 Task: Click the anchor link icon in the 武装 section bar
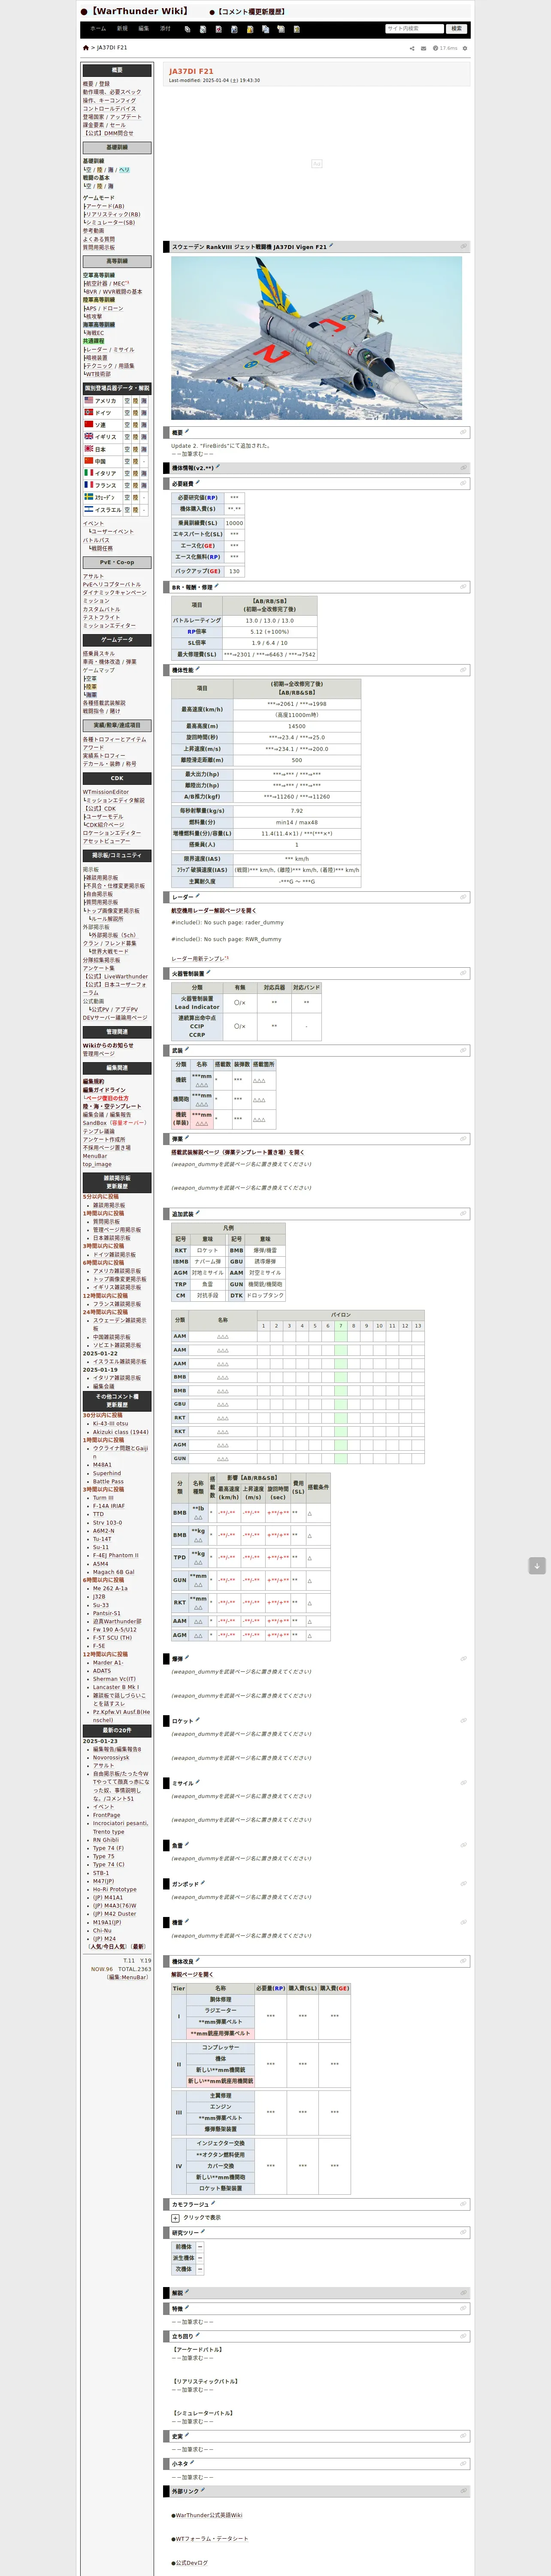[x=463, y=1050]
